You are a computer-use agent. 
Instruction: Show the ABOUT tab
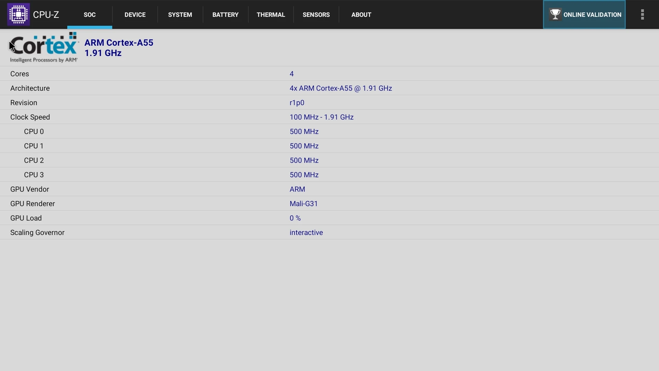tap(361, 15)
